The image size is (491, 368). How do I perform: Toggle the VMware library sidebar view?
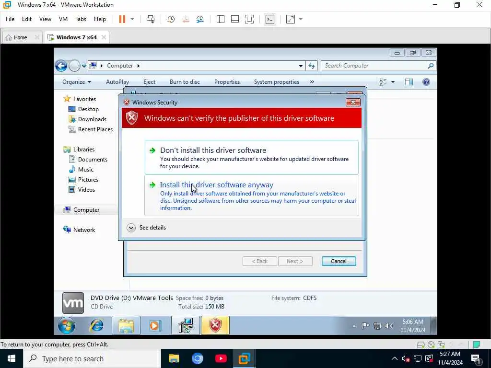coord(221,19)
